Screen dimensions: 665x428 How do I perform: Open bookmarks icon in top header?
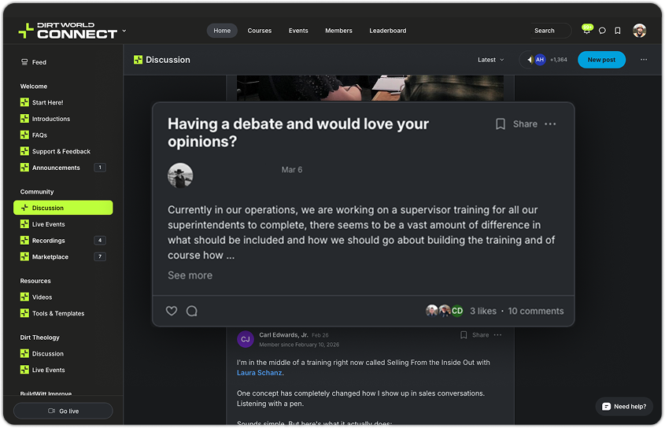click(618, 31)
